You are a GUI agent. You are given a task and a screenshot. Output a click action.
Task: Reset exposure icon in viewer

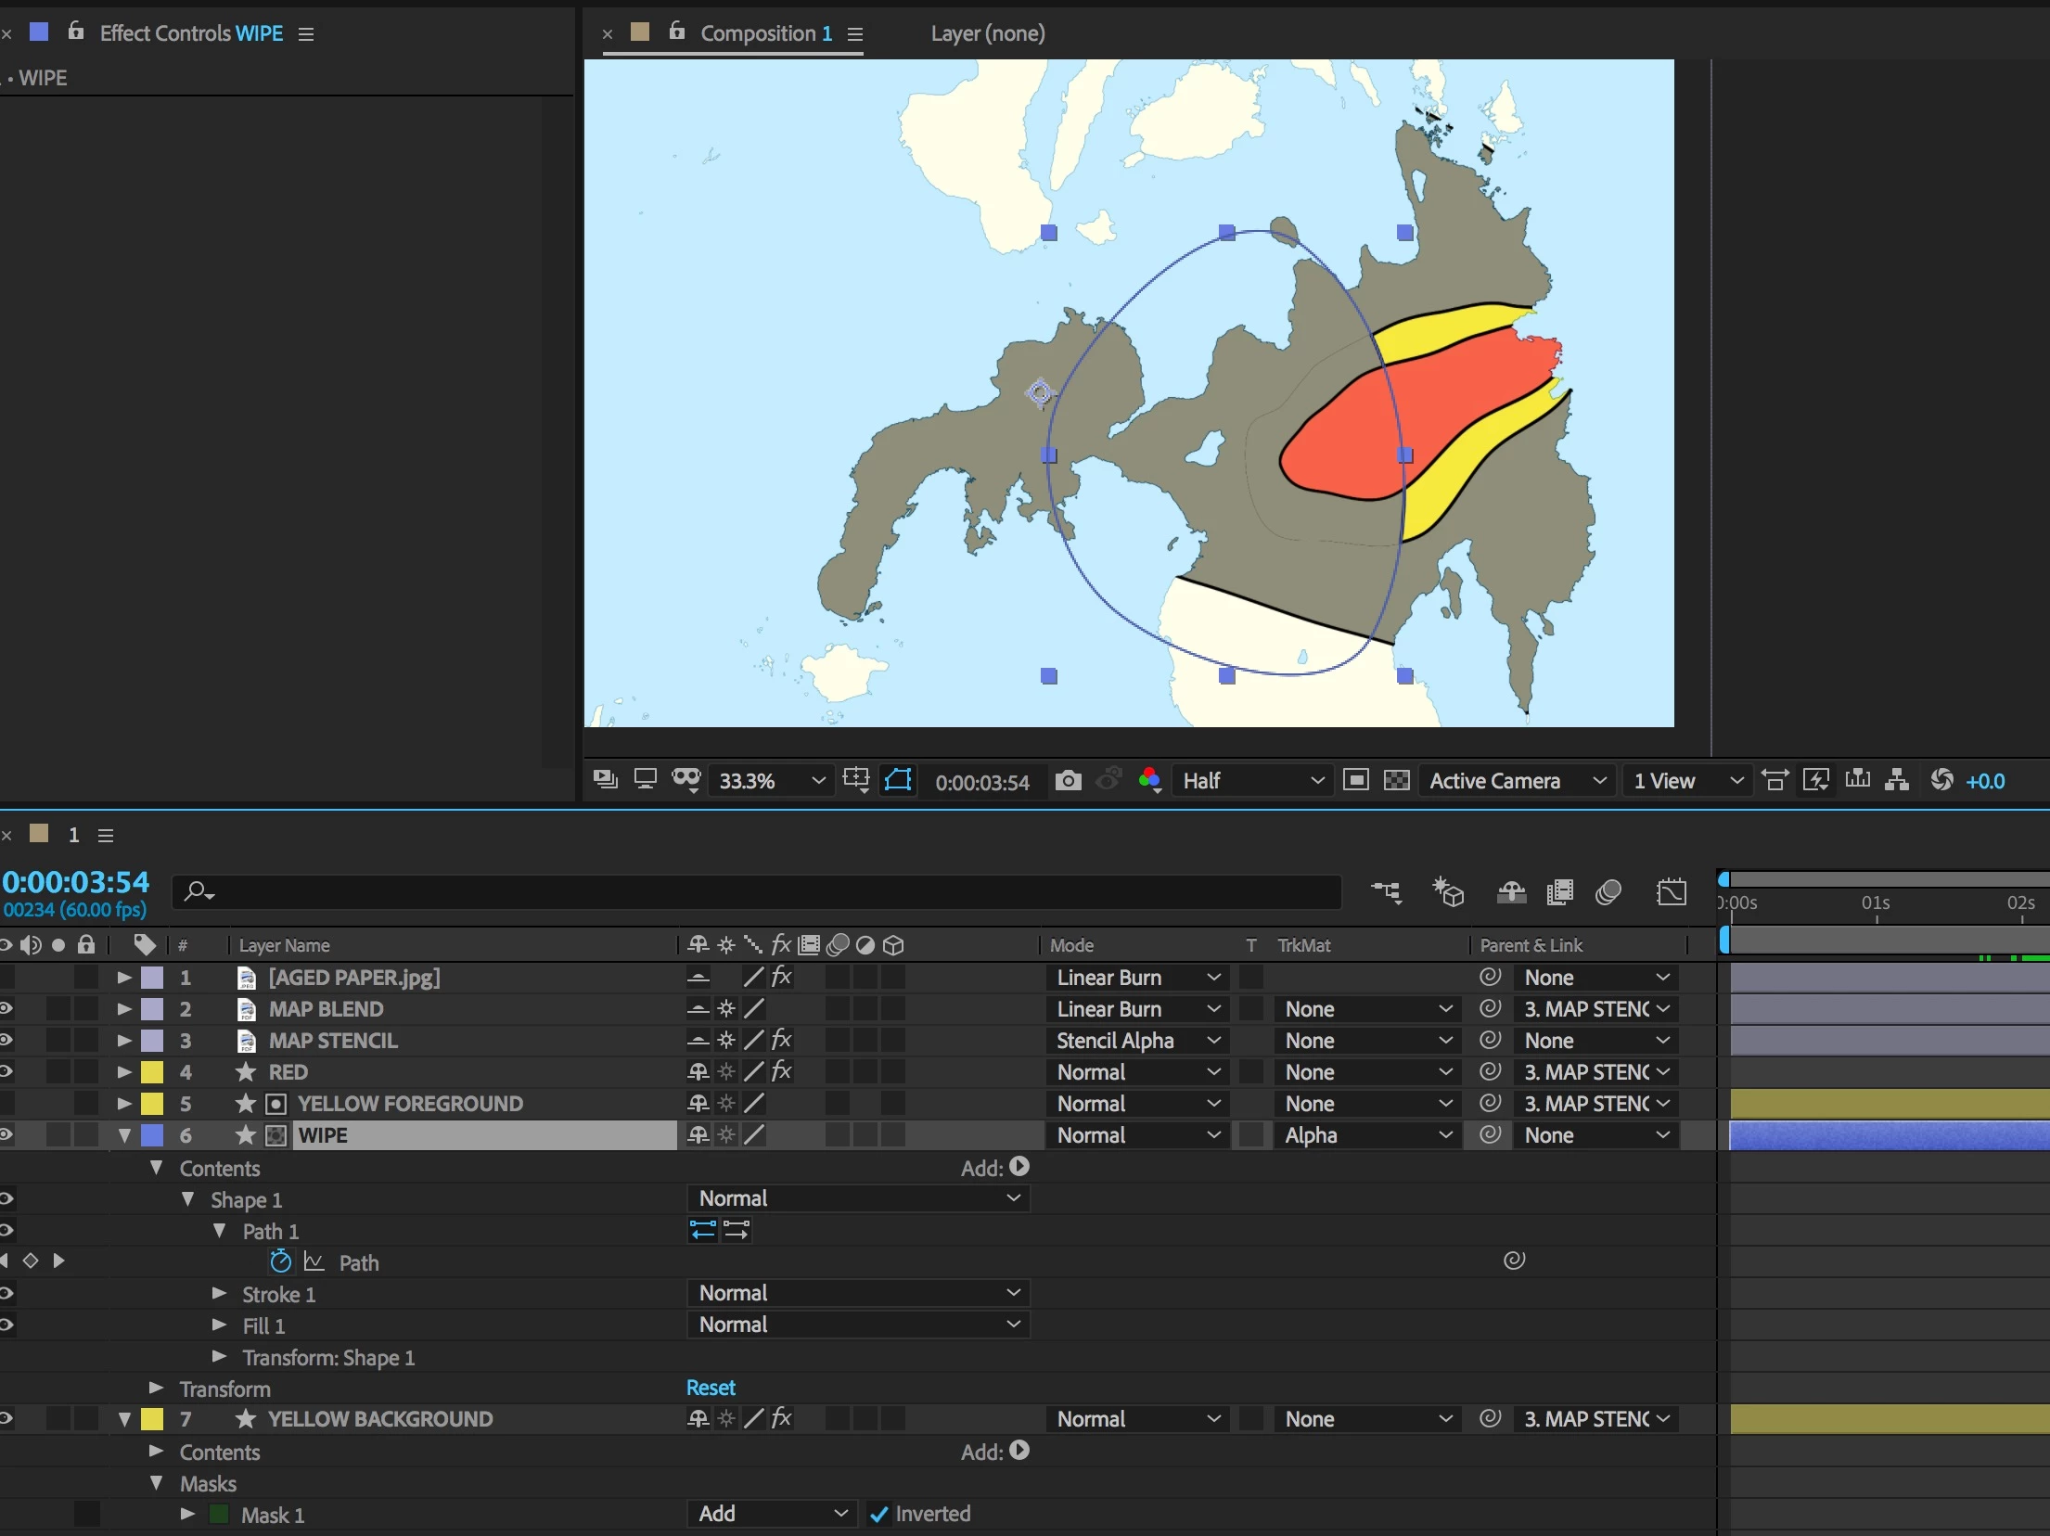click(1941, 780)
